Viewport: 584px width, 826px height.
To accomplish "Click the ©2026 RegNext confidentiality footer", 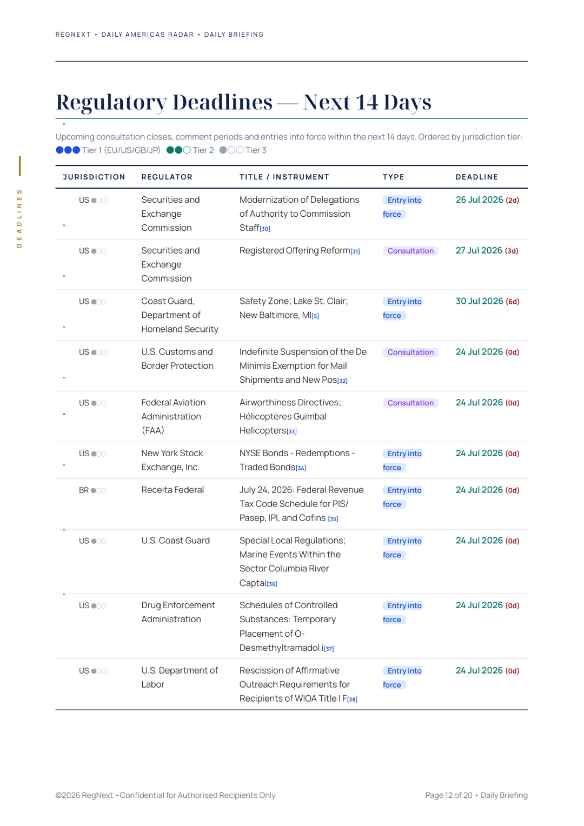I will [x=165, y=796].
